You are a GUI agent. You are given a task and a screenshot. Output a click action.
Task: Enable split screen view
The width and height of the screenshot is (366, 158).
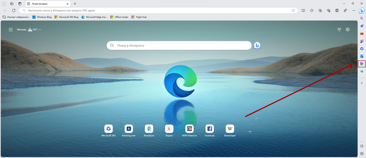click(303, 10)
